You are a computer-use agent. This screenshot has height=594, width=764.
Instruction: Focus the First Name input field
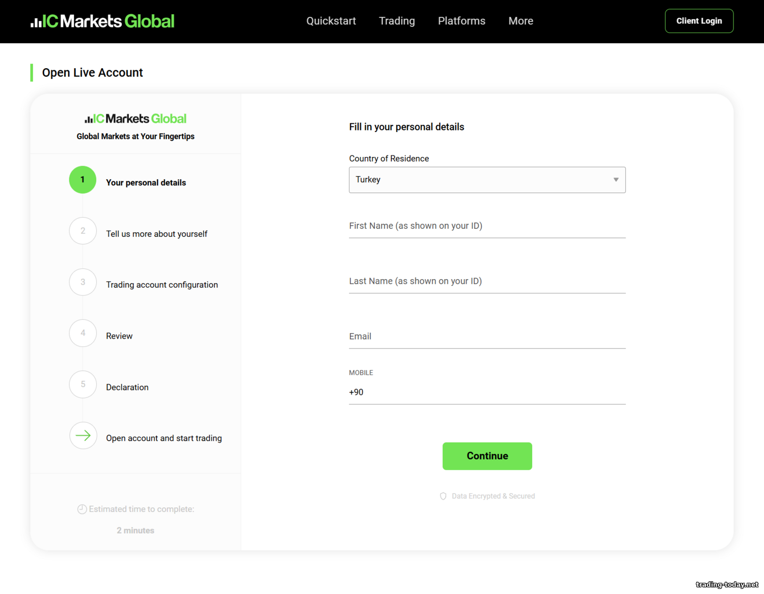tap(487, 226)
